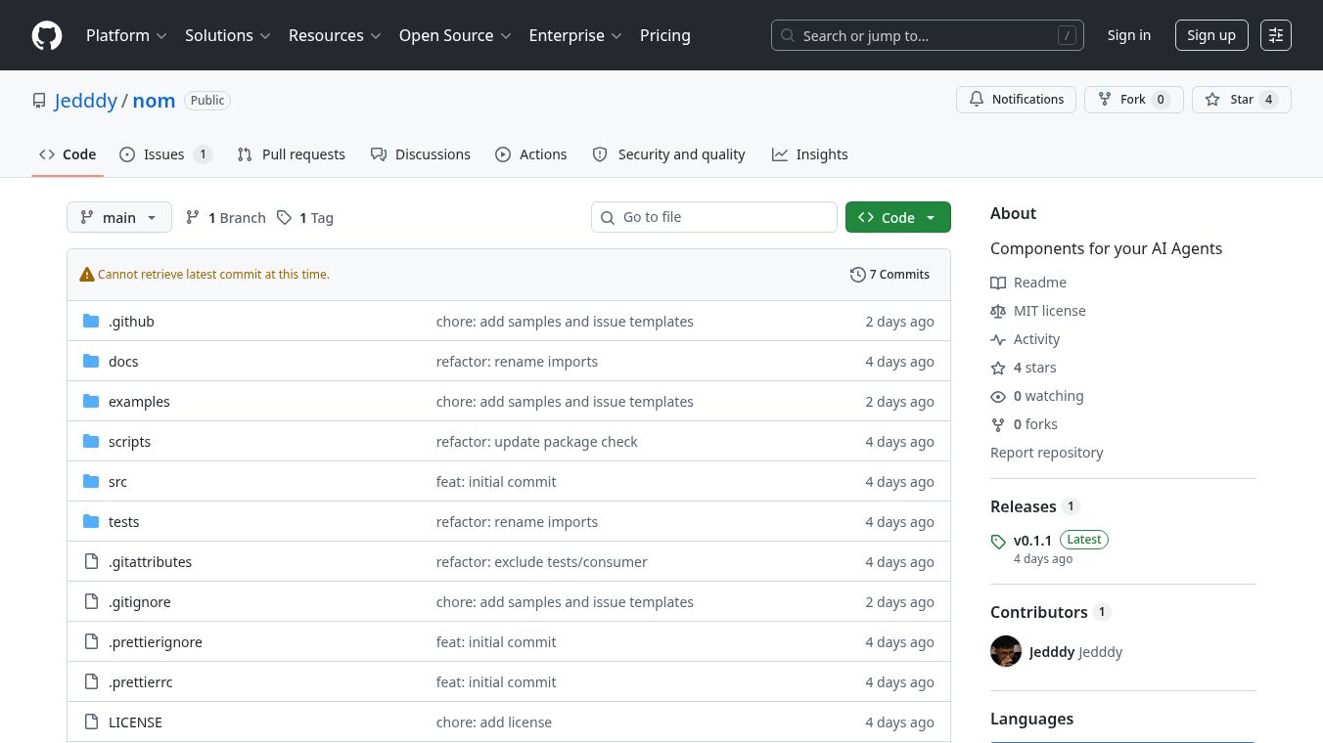The height and width of the screenshot is (743, 1323).
Task: Expand the main branch dropdown
Action: click(119, 217)
